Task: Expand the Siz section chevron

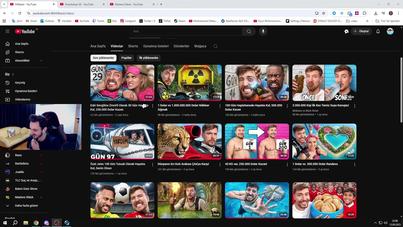Action: point(13,74)
